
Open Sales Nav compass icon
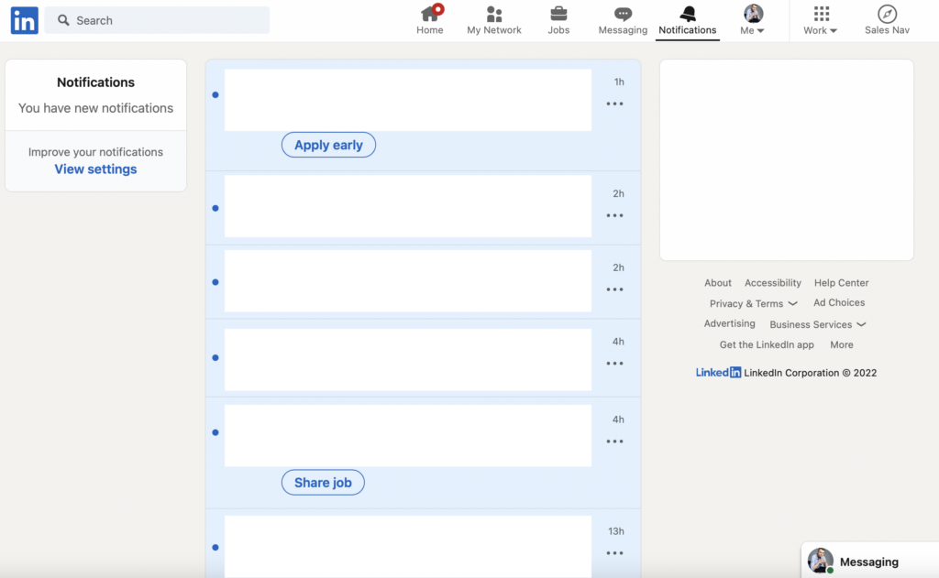point(887,14)
